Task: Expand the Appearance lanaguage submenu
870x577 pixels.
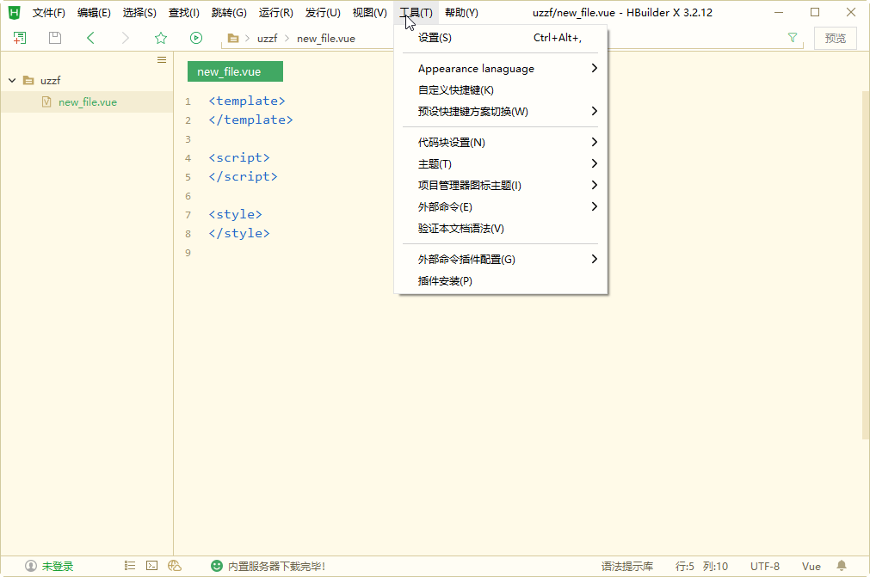Action: [500, 68]
